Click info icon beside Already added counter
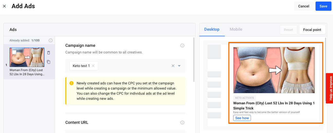333x133 pixels. 51,40
